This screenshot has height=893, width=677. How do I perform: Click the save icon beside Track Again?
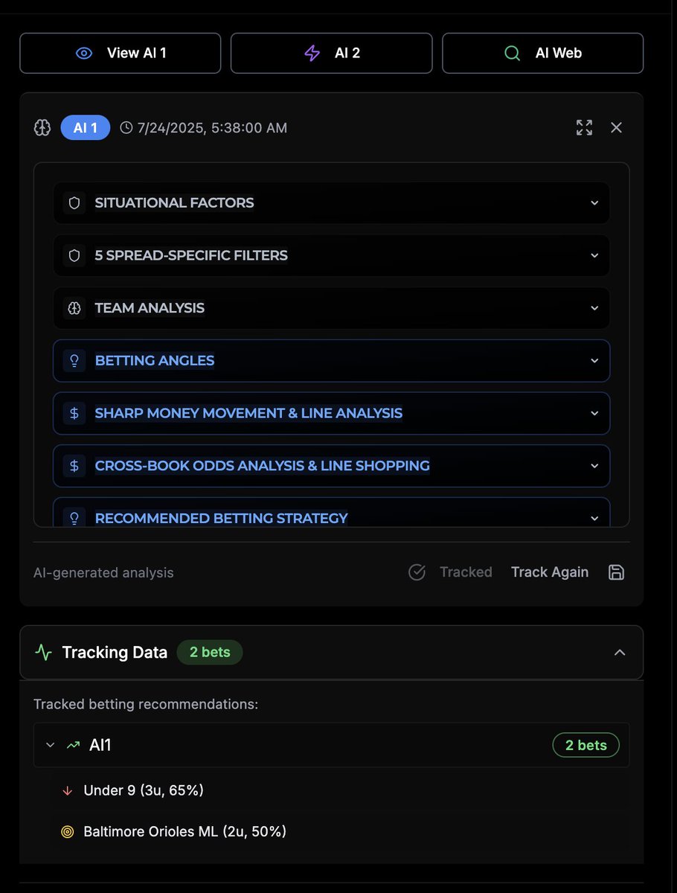point(616,572)
